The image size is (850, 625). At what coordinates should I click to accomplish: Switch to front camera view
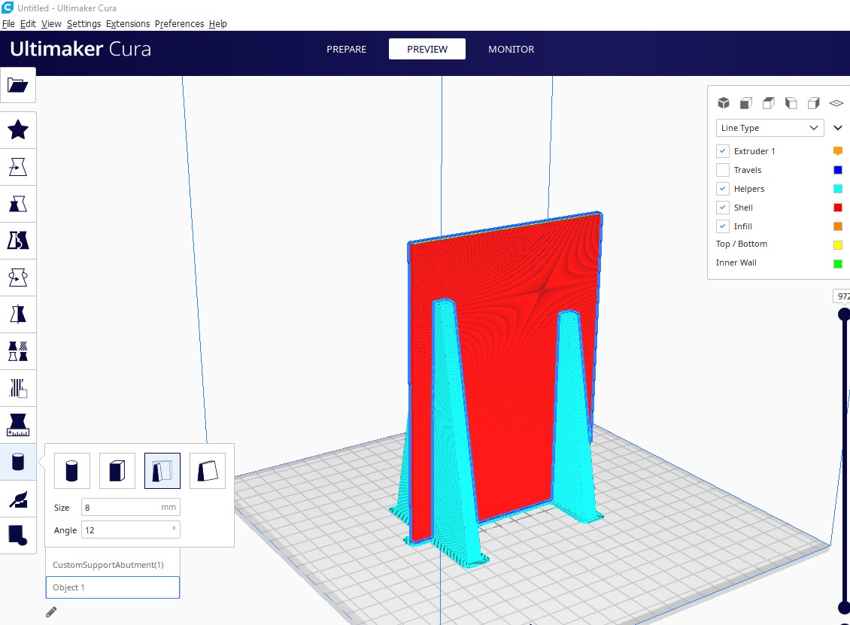click(x=746, y=103)
